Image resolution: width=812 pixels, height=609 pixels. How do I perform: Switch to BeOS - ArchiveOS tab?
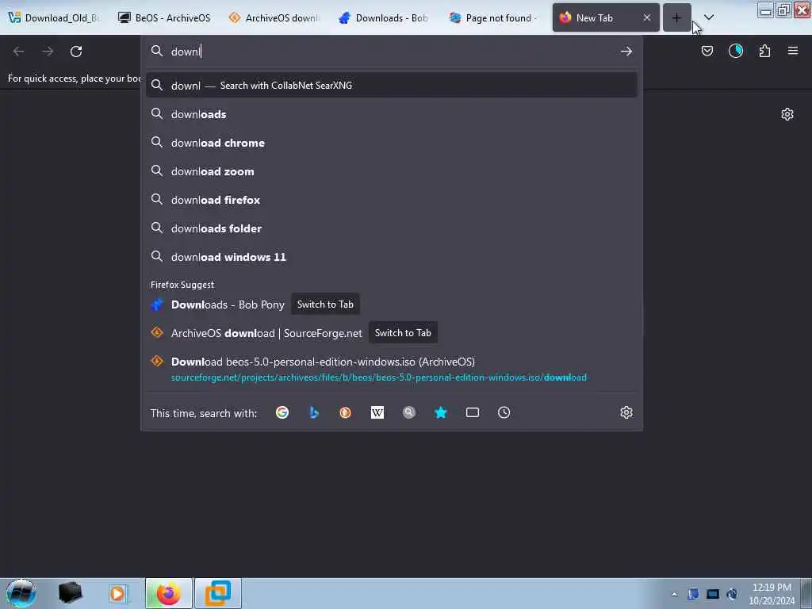pos(164,18)
